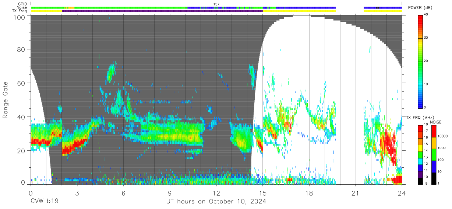Screen dimensions: 452x209
Task: Click hour 21 on the UT time axis
Action: [x=356, y=193]
